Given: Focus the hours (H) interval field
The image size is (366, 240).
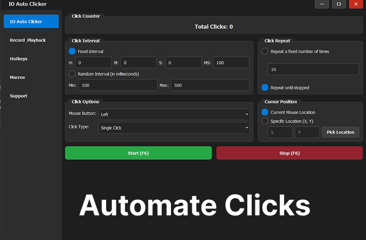Looking at the screenshot, I should [x=94, y=62].
